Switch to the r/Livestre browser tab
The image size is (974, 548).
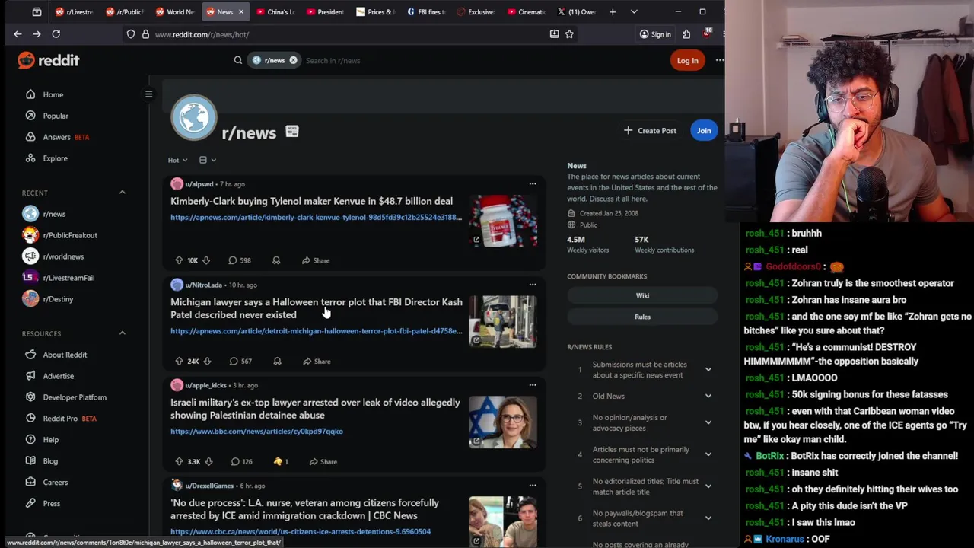click(74, 11)
